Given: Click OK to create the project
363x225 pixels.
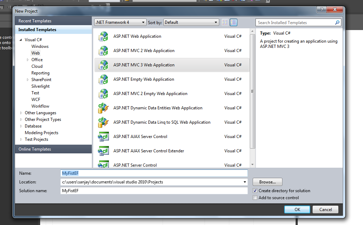Looking at the screenshot, I should (x=297, y=210).
